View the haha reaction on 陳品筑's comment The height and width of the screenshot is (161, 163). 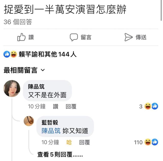(148, 106)
